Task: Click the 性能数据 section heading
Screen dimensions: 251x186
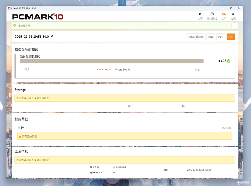Action: coord(21,119)
